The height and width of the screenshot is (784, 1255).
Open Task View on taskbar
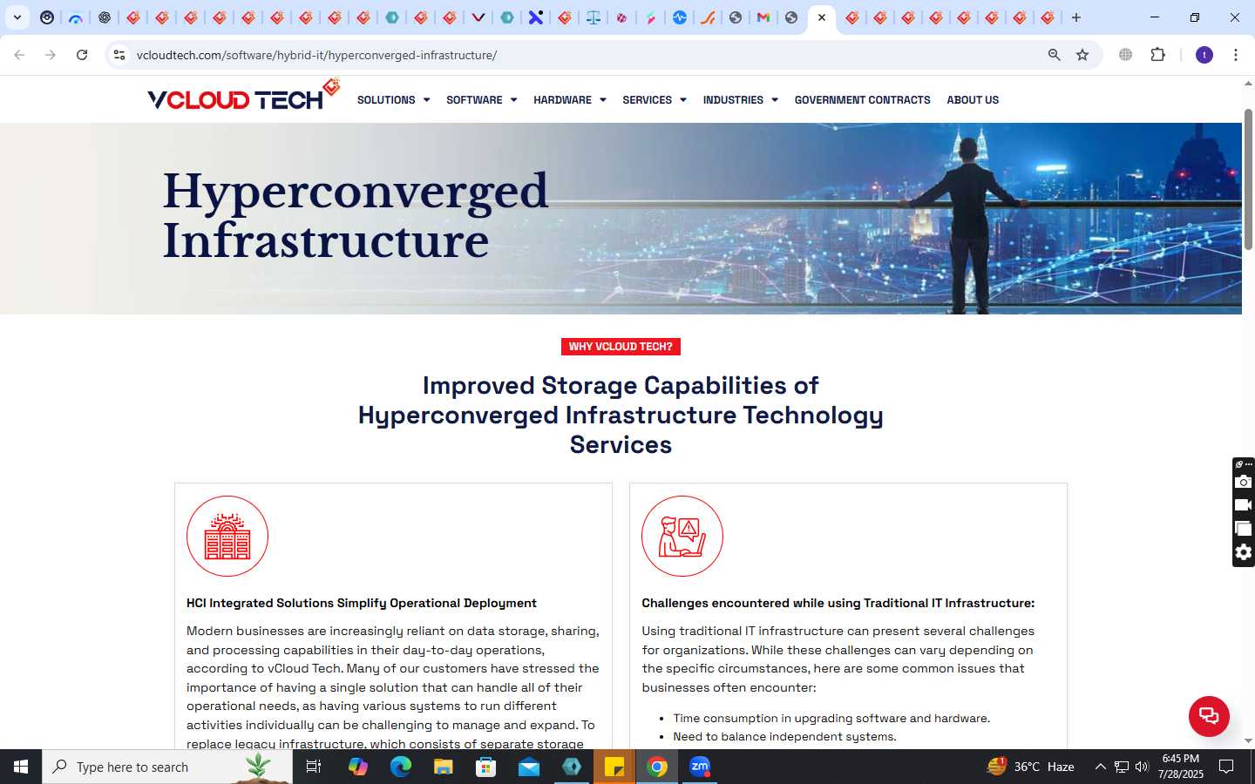point(314,767)
